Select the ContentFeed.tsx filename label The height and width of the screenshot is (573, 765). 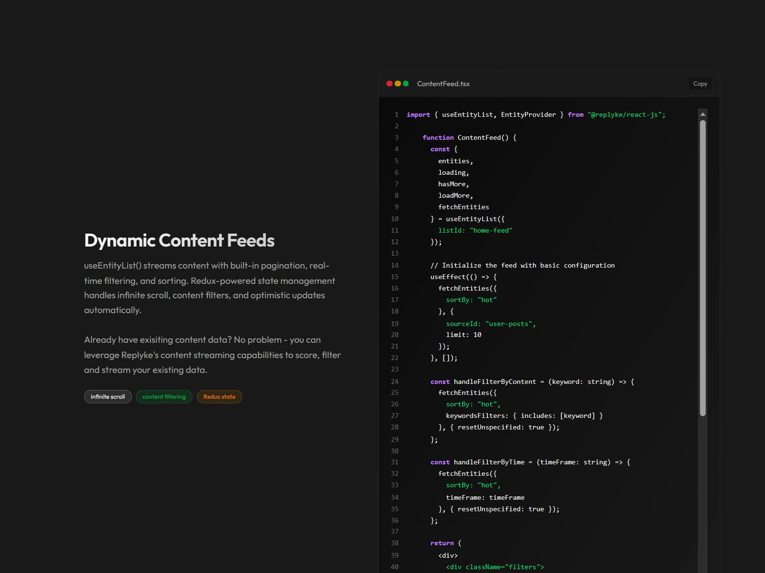pos(443,84)
